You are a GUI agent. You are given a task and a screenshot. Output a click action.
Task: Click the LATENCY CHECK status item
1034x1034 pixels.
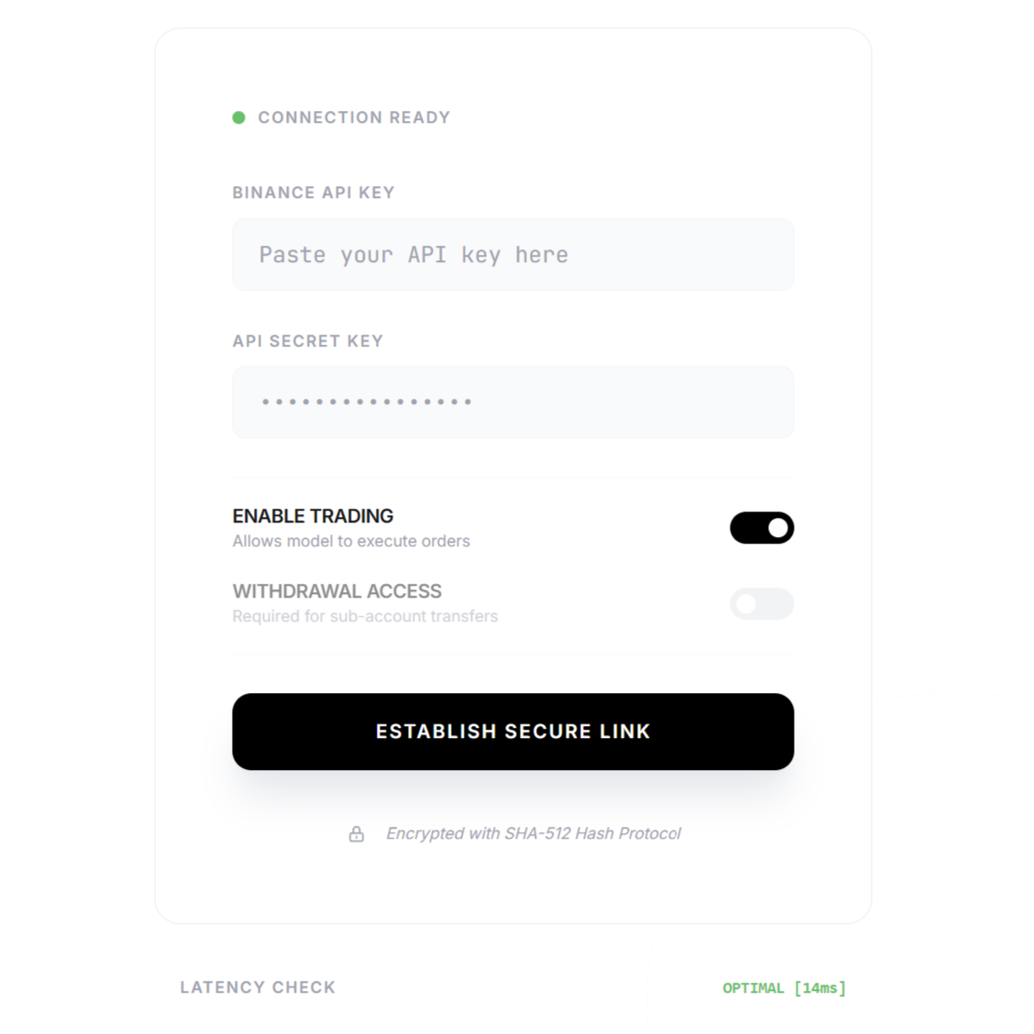(x=258, y=987)
